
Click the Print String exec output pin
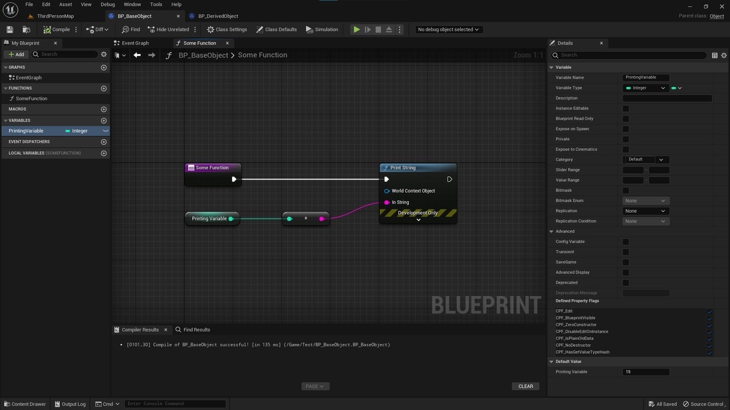tap(449, 179)
